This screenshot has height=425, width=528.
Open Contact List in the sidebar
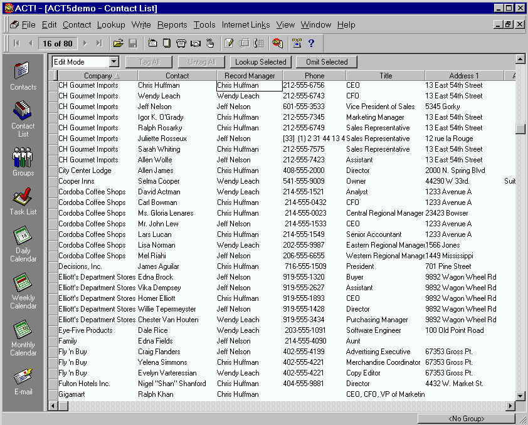click(23, 119)
